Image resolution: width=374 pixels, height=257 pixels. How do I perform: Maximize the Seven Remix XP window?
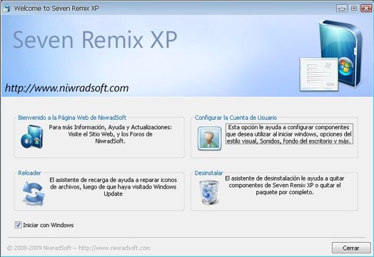(354, 8)
